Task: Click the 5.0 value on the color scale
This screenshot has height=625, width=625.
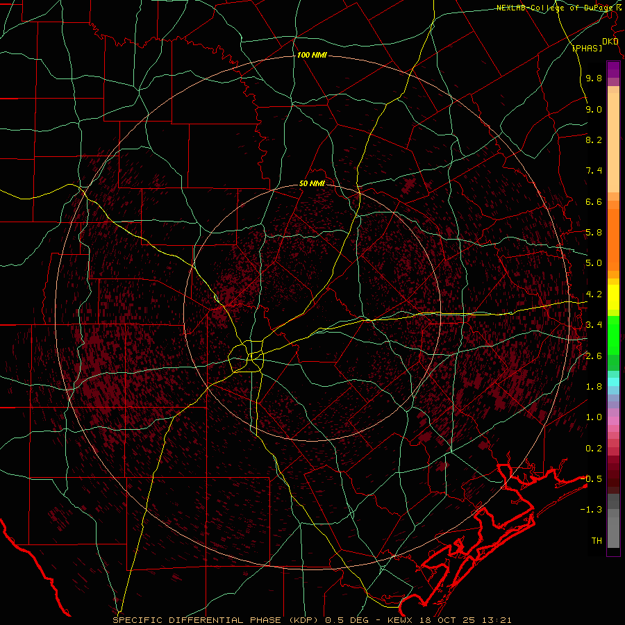Action: coord(594,263)
